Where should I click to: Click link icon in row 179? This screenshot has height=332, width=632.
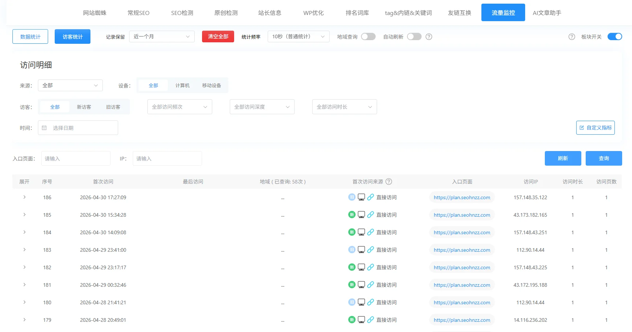click(371, 320)
